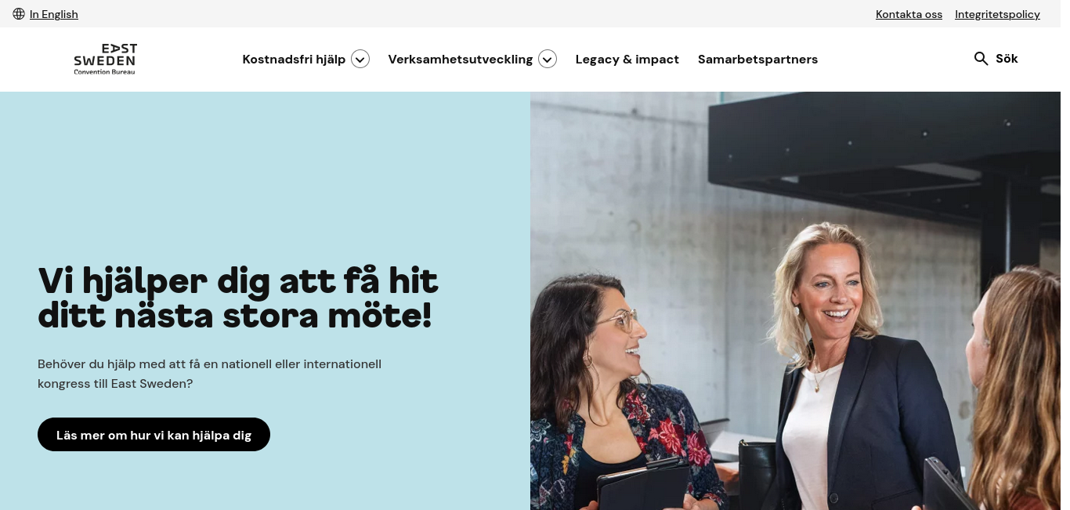
Task: Click the paragraph about kongress till East Sweden
Action: coord(210,374)
